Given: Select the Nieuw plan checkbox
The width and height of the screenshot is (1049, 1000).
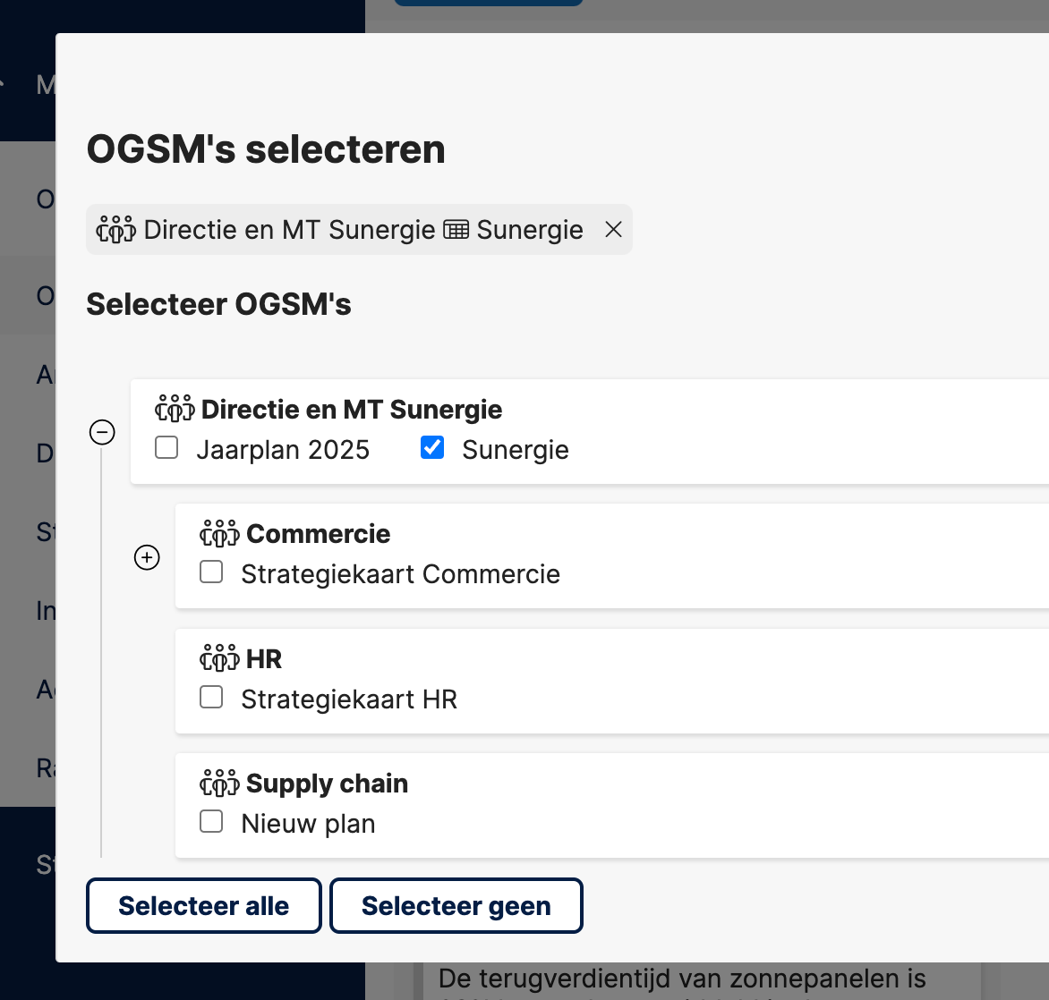Looking at the screenshot, I should pyautogui.click(x=211, y=821).
